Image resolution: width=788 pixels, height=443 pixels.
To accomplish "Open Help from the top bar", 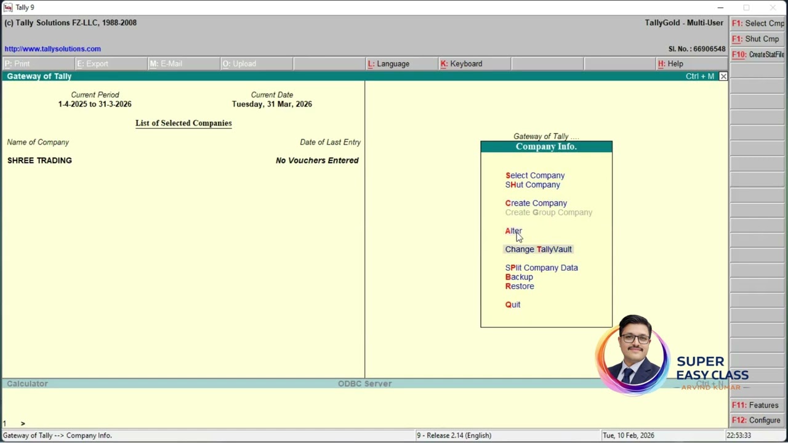I will click(x=692, y=64).
